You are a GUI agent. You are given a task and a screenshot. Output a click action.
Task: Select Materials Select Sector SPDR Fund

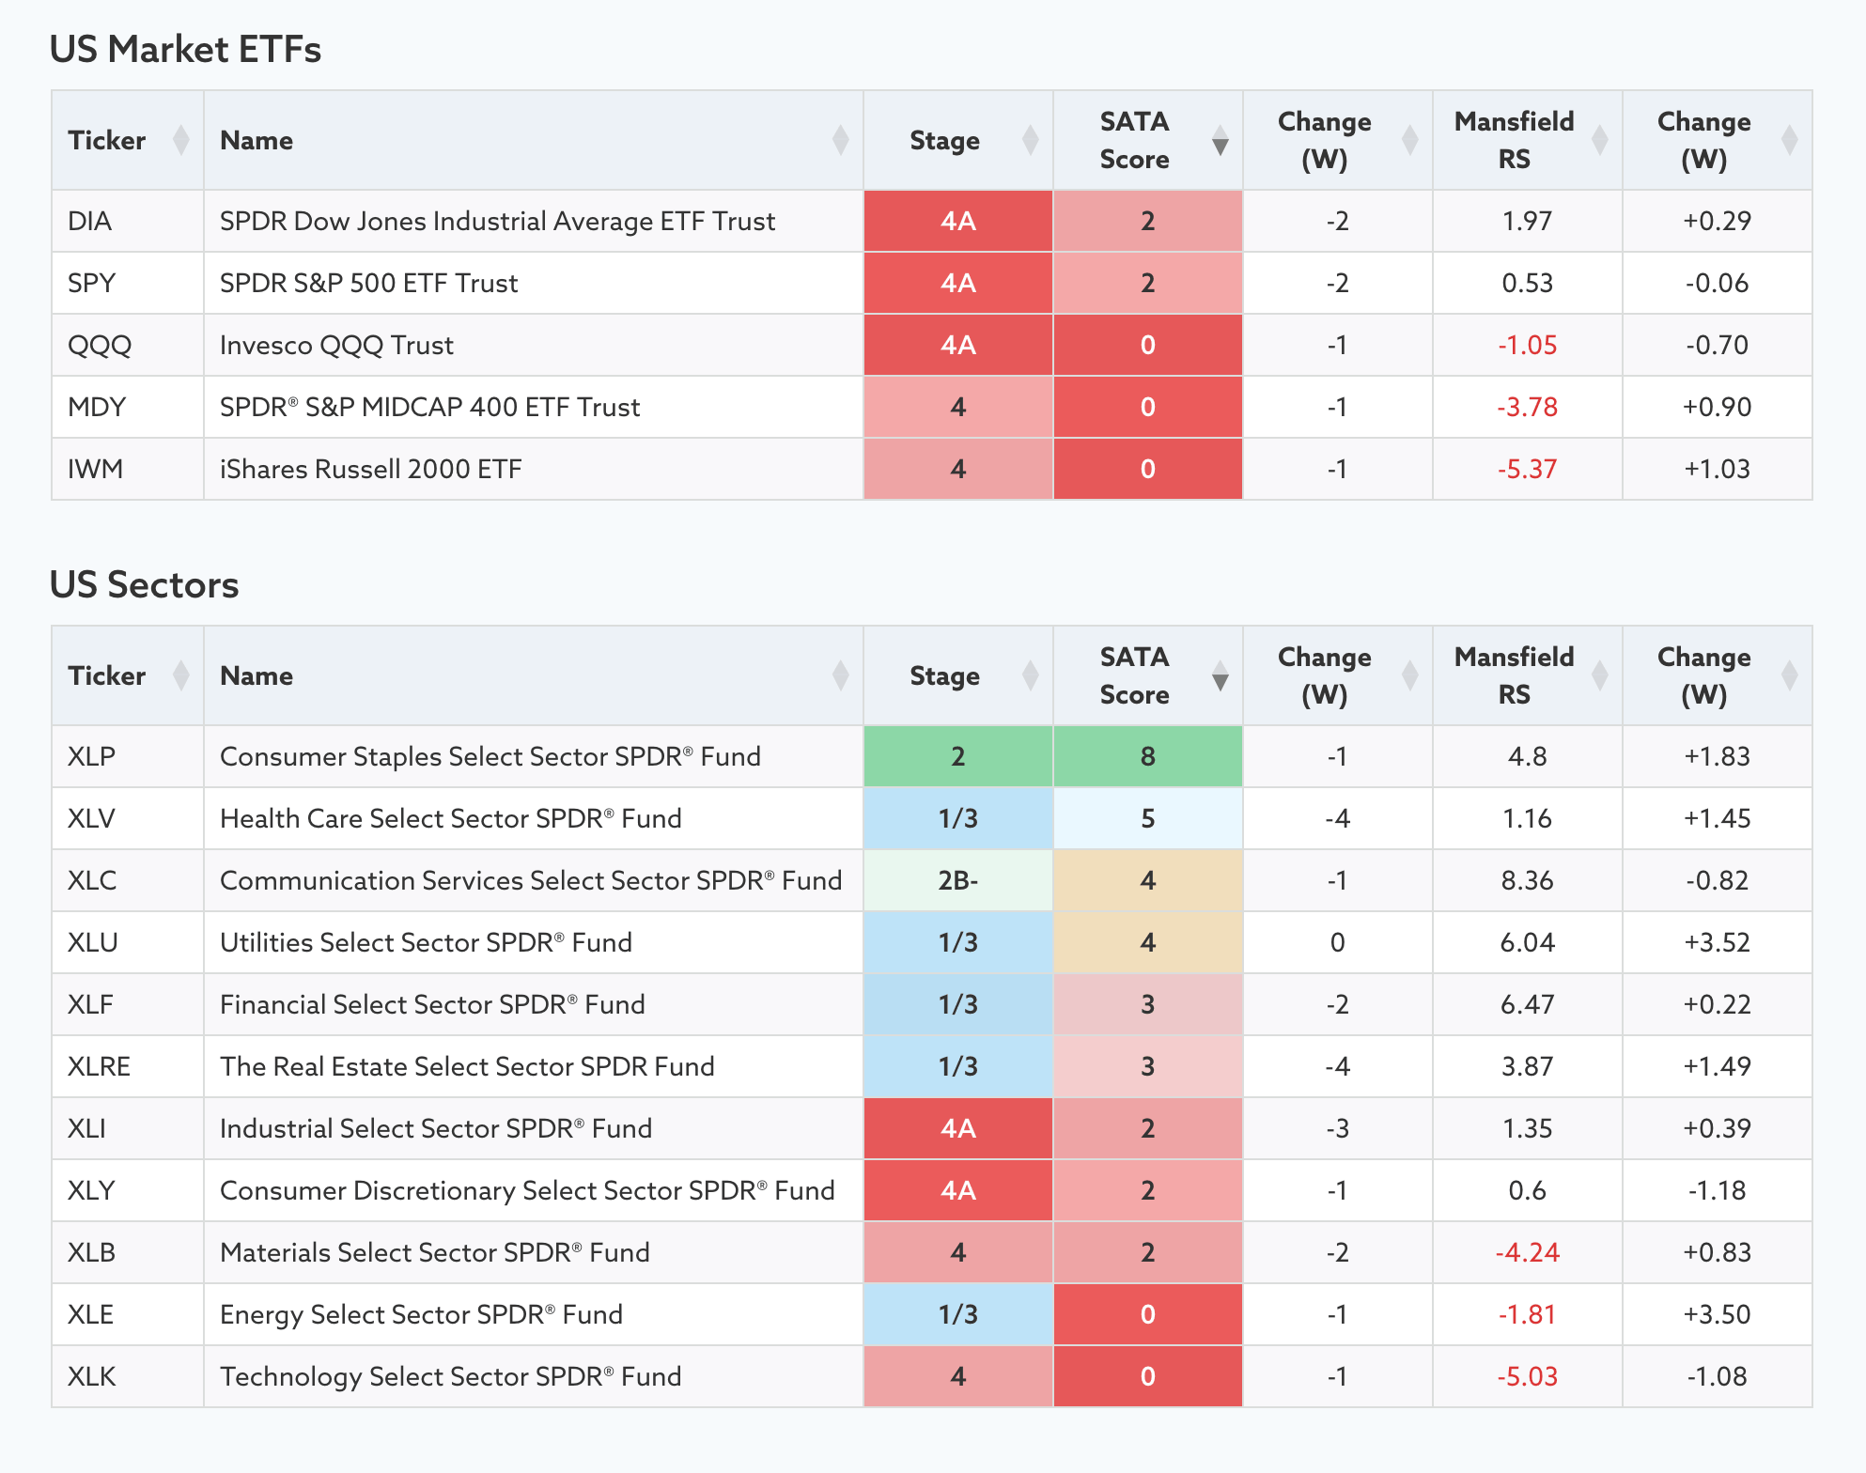click(x=434, y=1252)
